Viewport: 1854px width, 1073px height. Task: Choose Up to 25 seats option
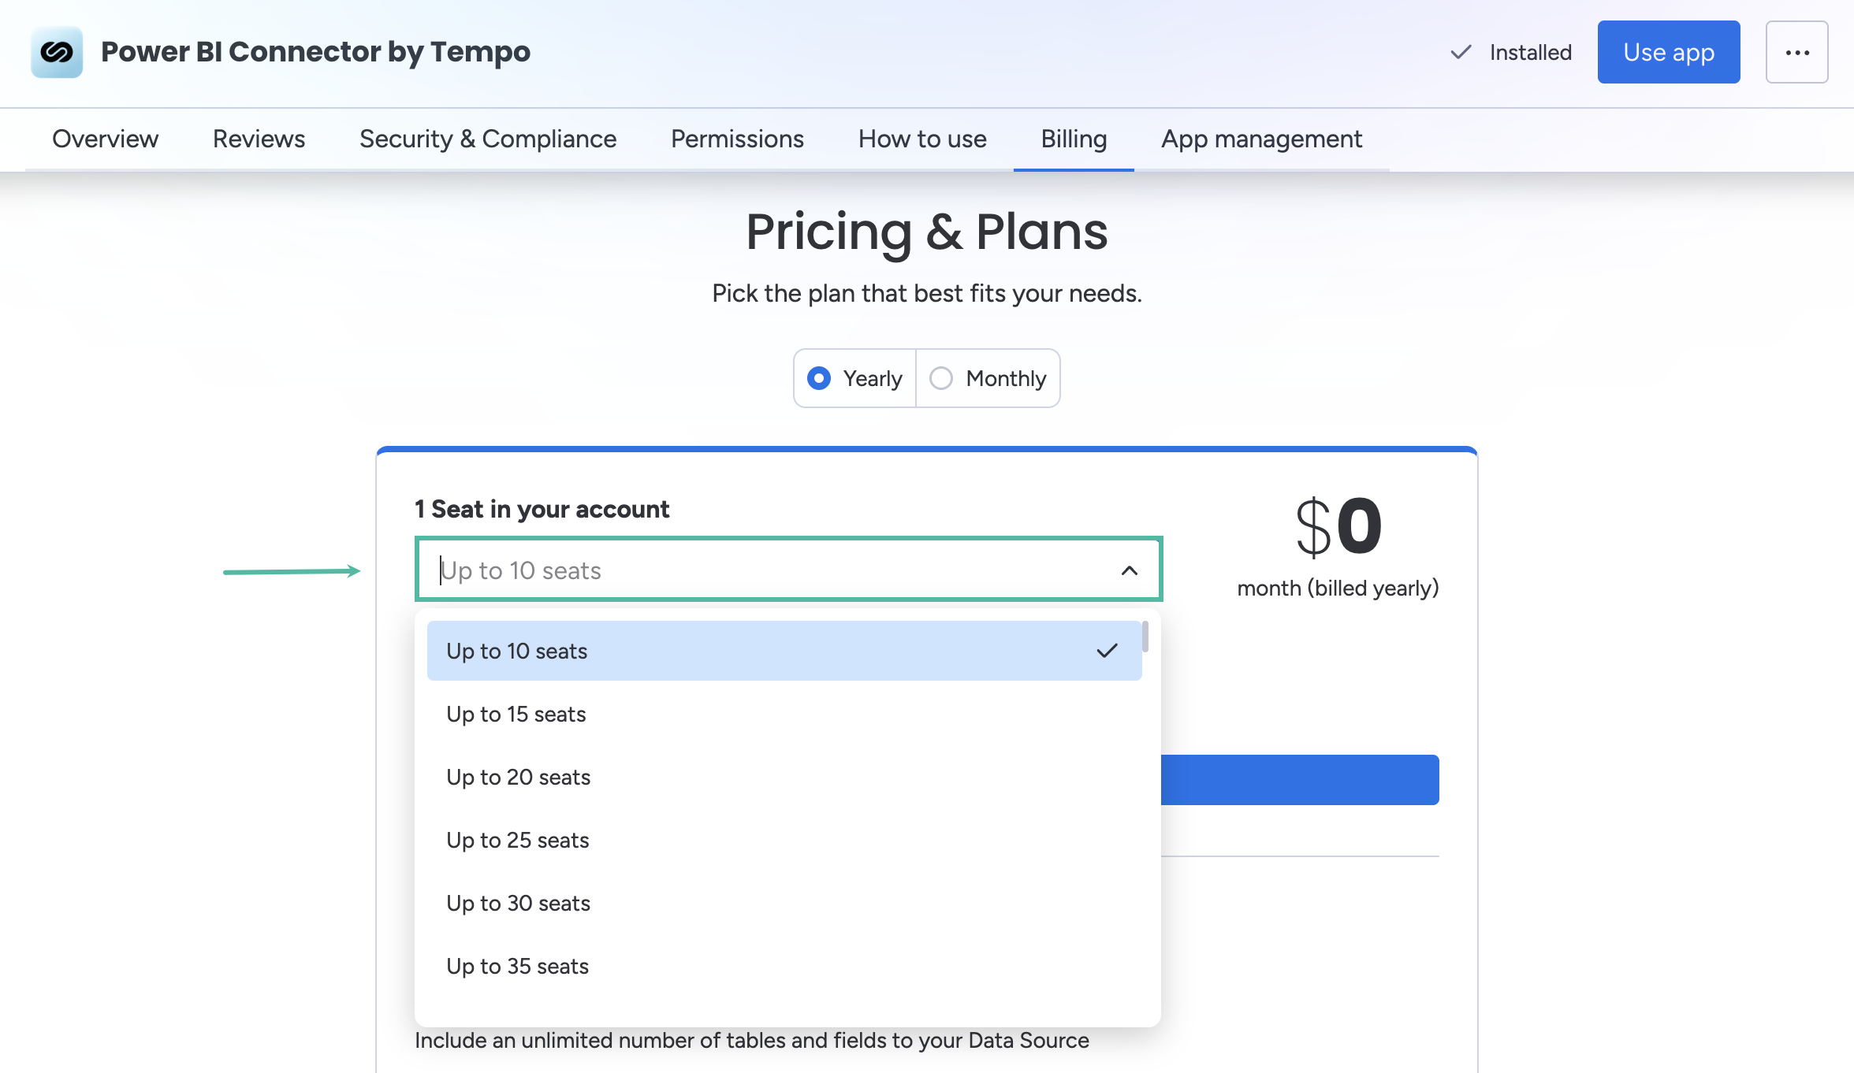[x=784, y=840]
